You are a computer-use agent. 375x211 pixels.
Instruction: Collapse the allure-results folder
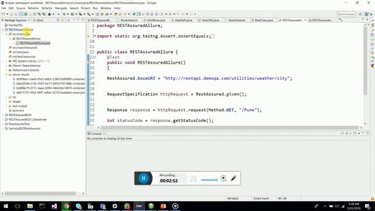(x=6, y=74)
